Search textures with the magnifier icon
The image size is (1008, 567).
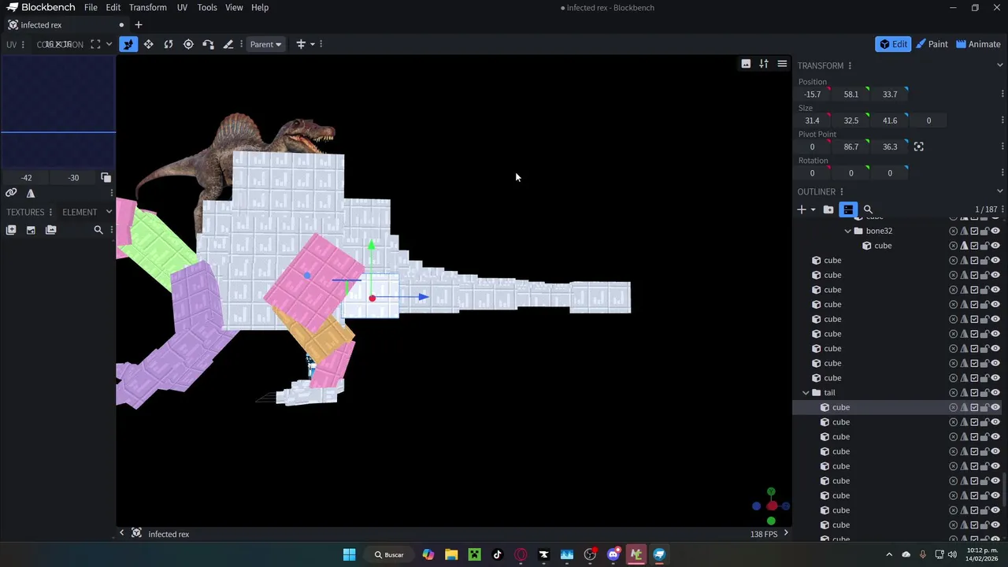tap(98, 230)
